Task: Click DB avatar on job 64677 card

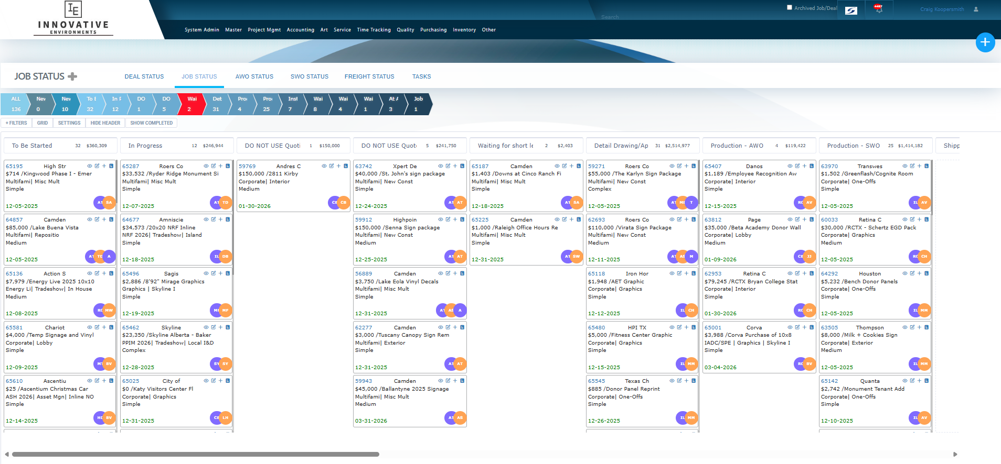Action: pyautogui.click(x=226, y=256)
